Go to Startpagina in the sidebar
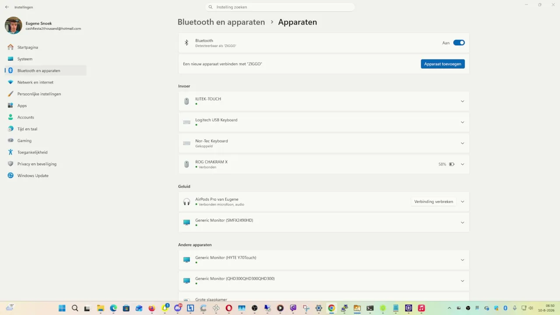This screenshot has width=560, height=315. pyautogui.click(x=45, y=47)
